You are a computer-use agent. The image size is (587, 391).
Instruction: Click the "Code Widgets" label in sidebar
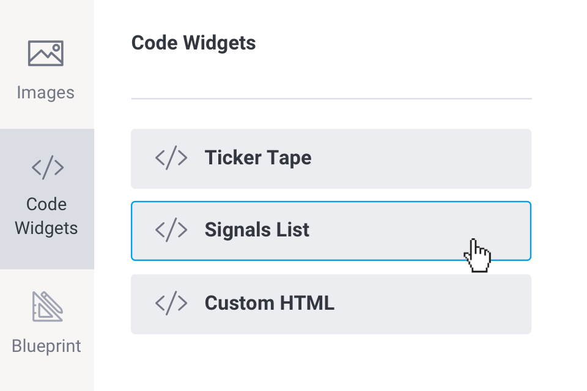(46, 216)
